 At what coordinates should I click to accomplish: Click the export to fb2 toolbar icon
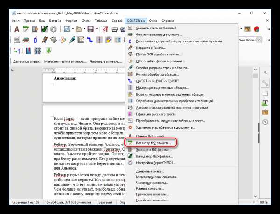pyautogui.click(x=35, y=29)
